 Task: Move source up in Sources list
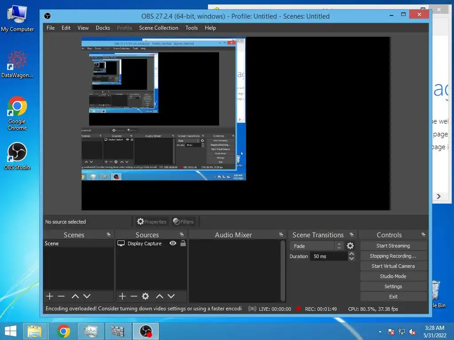coord(160,296)
